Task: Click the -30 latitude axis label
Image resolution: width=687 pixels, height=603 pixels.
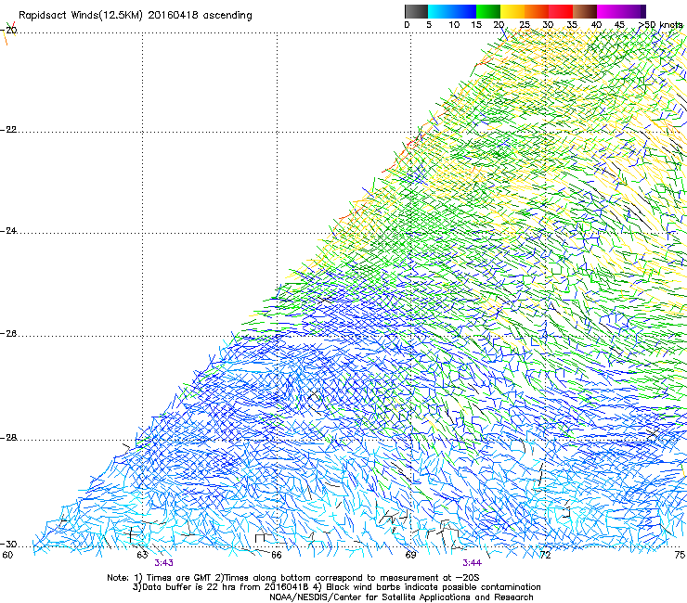Action: click(9, 544)
